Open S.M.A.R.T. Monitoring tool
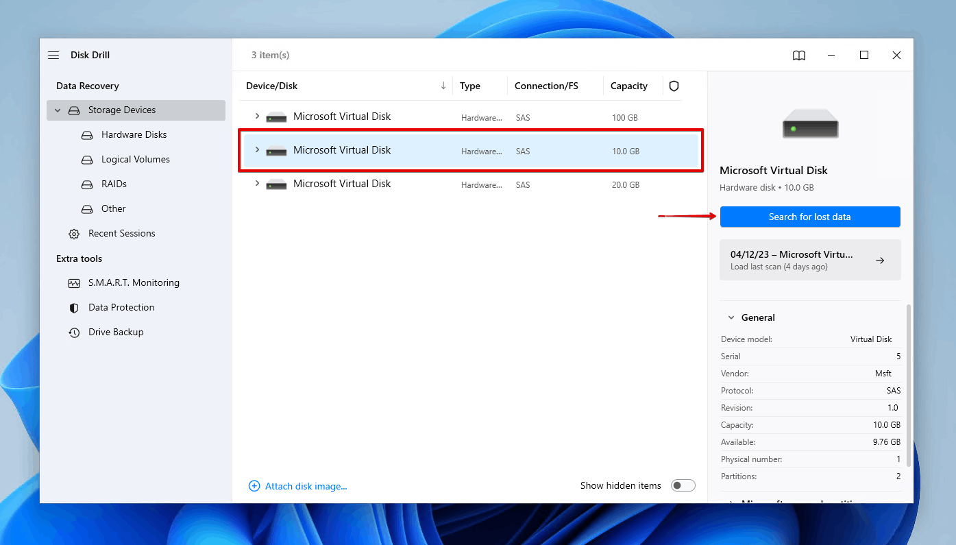956x545 pixels. [x=134, y=283]
